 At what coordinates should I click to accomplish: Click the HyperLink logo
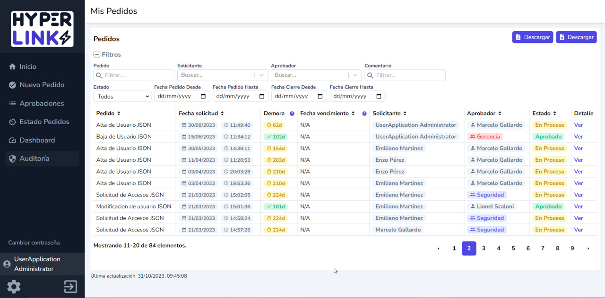coord(42,29)
